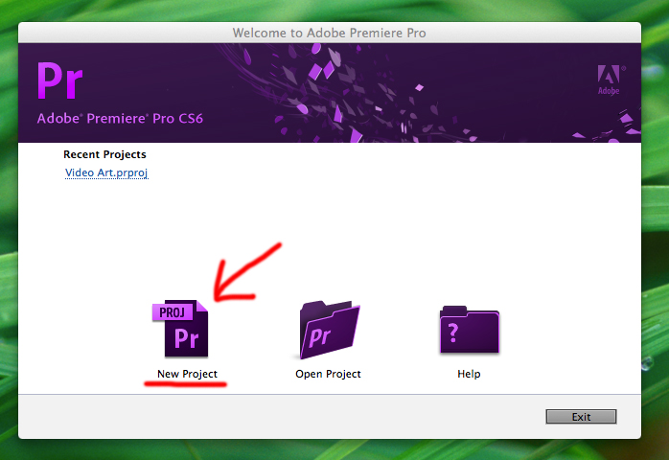Viewport: 669px width, 460px height.
Task: Click the New Project text label
Action: point(187,374)
